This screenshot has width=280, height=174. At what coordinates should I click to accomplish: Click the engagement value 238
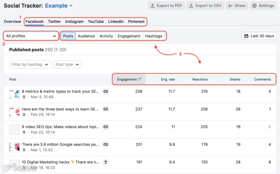click(x=139, y=91)
